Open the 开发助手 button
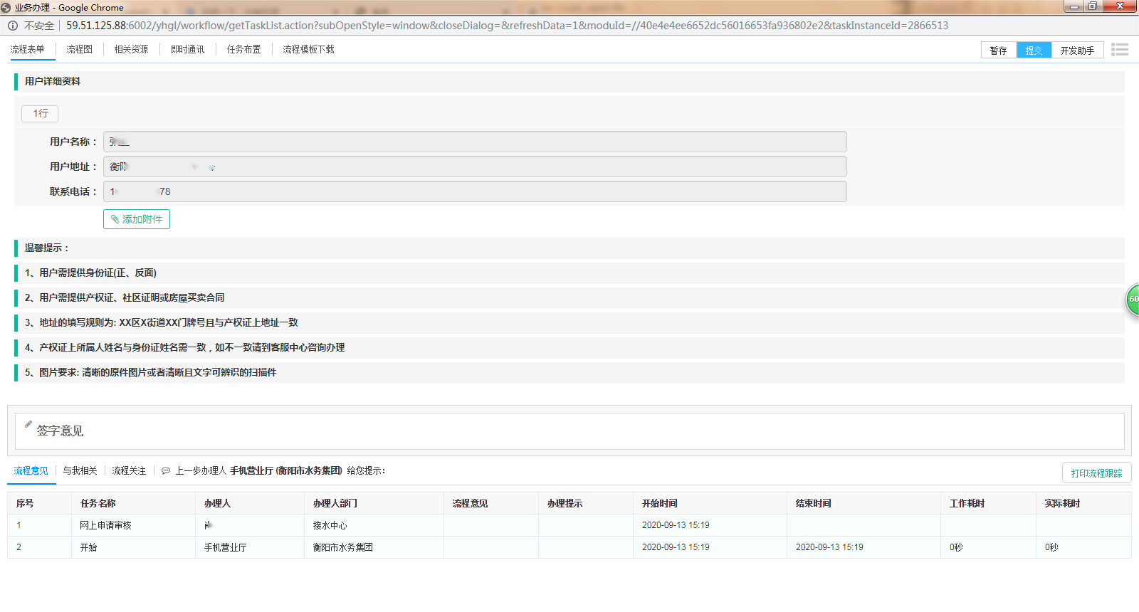 (x=1077, y=51)
